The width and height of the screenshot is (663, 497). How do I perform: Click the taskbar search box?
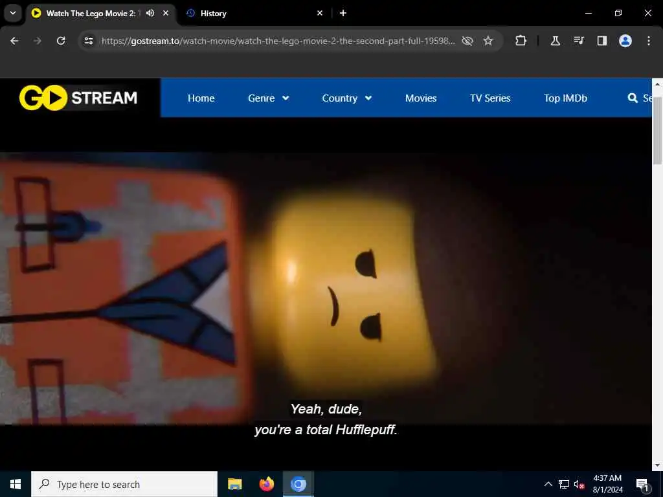click(124, 484)
